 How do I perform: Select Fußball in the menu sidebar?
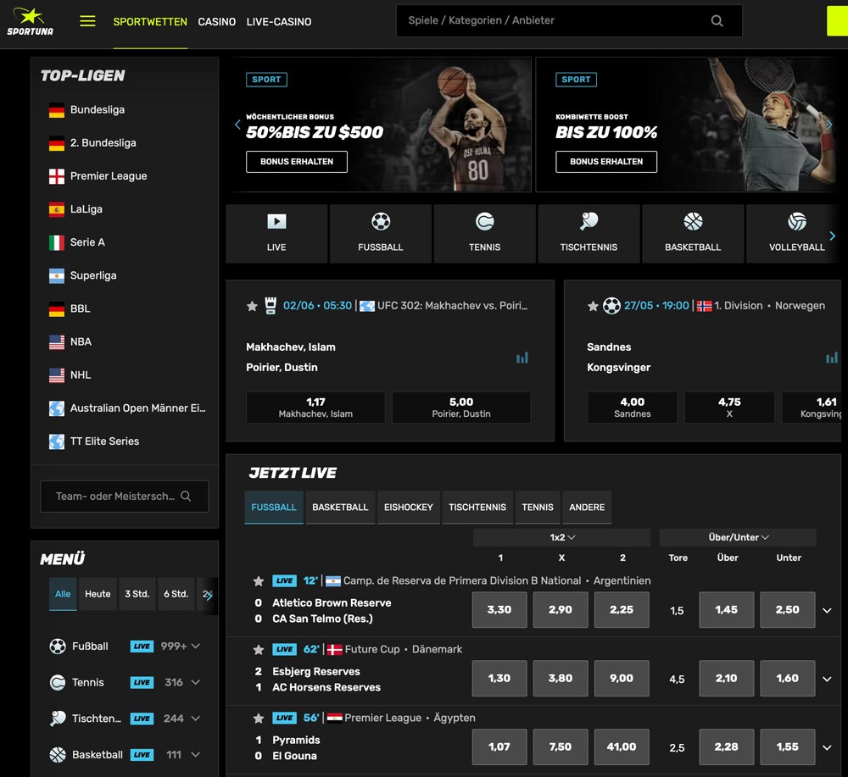click(90, 647)
